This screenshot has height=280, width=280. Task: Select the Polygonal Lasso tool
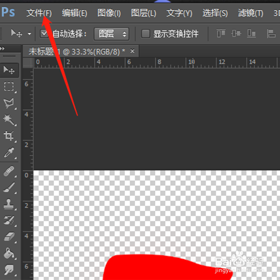(x=9, y=103)
